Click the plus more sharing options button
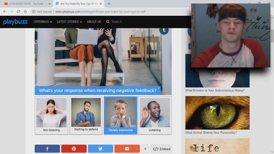The width and height of the screenshot is (274, 154). point(145,149)
